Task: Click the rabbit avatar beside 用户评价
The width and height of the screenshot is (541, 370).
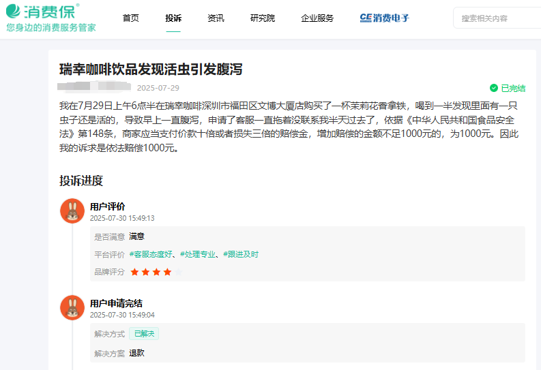Action: point(72,211)
